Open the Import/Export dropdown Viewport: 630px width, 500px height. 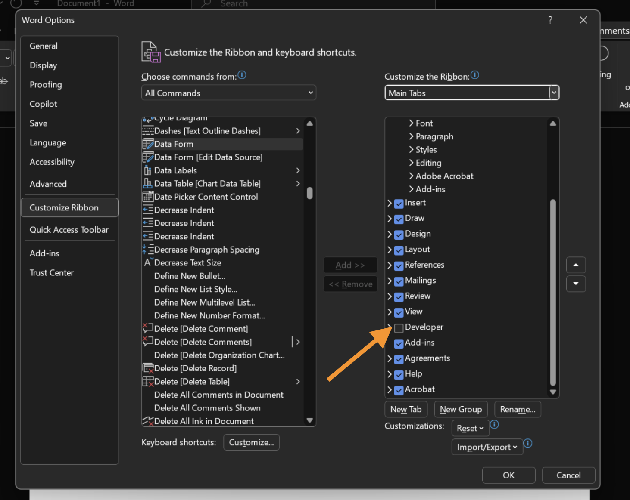click(x=487, y=447)
